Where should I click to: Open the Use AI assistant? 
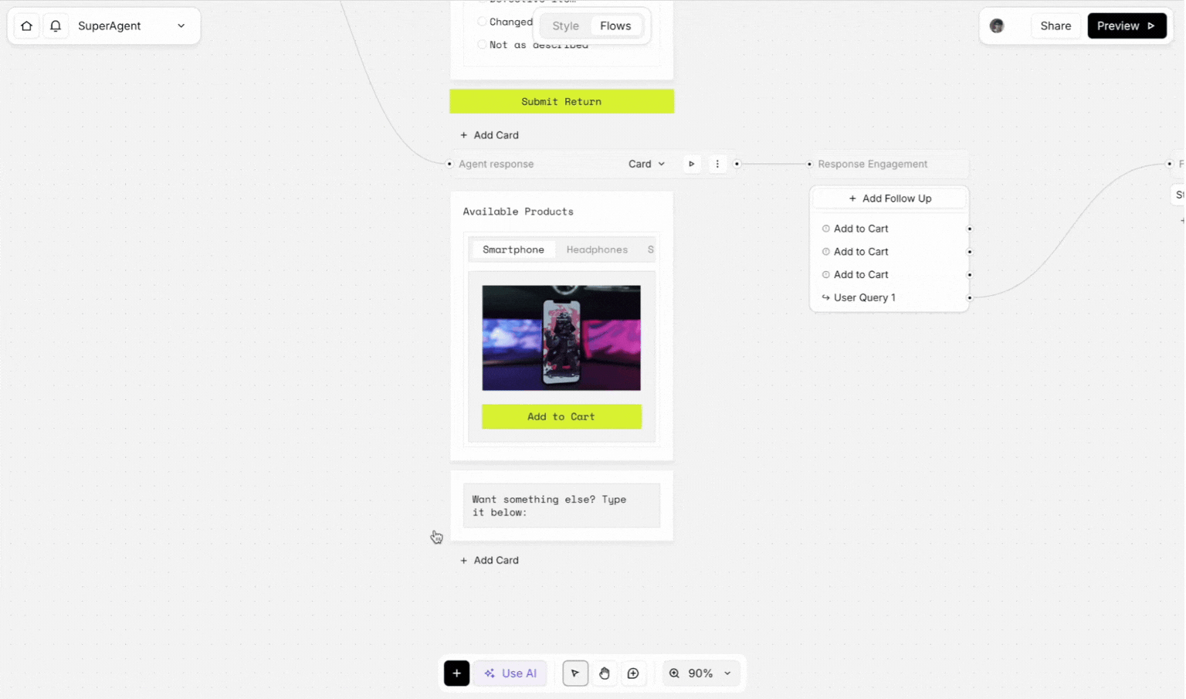coord(510,674)
